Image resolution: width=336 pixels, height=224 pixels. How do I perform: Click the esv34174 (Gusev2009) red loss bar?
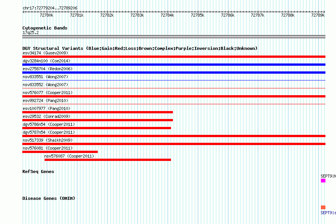pyautogui.click(x=174, y=57)
